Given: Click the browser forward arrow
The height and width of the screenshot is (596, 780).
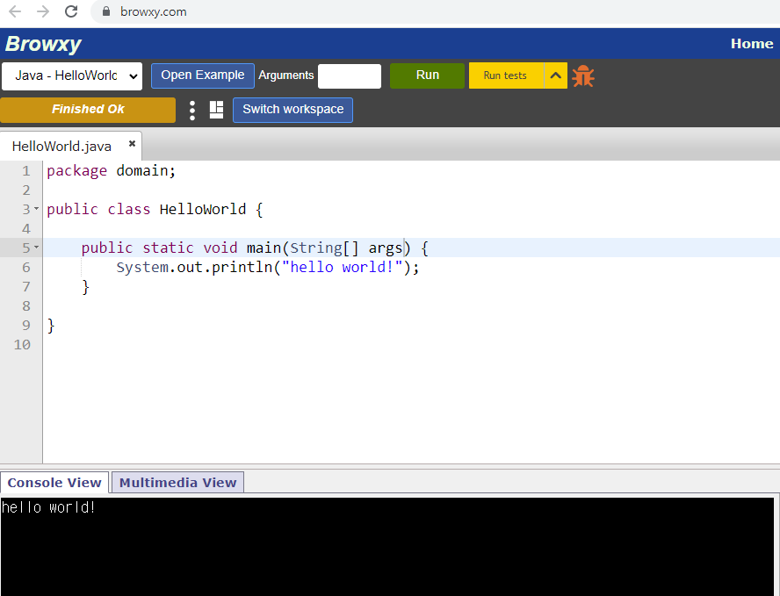Looking at the screenshot, I should point(43,11).
